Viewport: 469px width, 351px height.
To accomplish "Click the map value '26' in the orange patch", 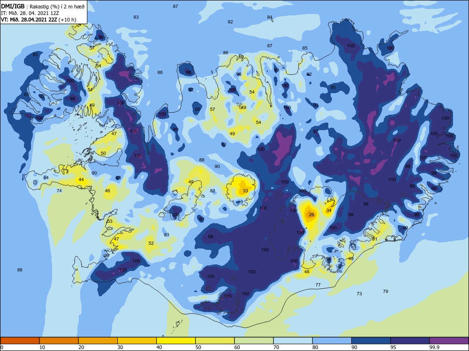I will pyautogui.click(x=311, y=215).
